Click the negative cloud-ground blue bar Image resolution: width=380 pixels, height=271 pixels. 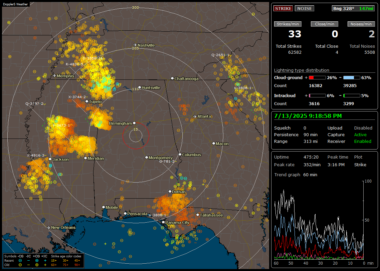coord(352,77)
